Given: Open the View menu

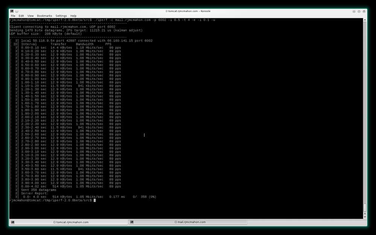Looking at the screenshot, I should (x=30, y=16).
